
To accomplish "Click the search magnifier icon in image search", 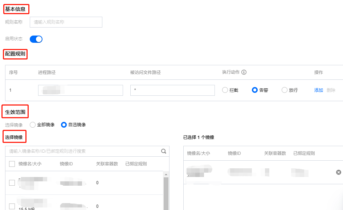I will 164,151.
